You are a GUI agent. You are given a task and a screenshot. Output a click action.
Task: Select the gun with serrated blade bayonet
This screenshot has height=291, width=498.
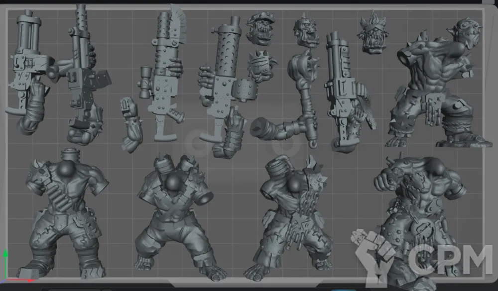pos(163,73)
